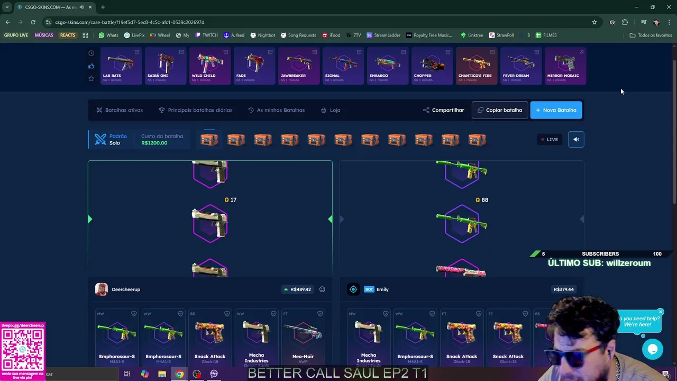Click the Copiar batalha button

[500, 110]
